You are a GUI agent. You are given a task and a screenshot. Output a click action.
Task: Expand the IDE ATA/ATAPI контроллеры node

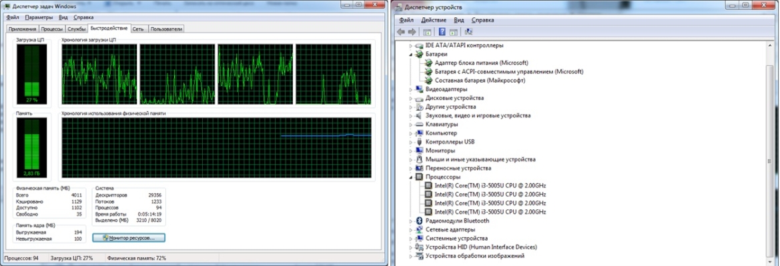[411, 46]
